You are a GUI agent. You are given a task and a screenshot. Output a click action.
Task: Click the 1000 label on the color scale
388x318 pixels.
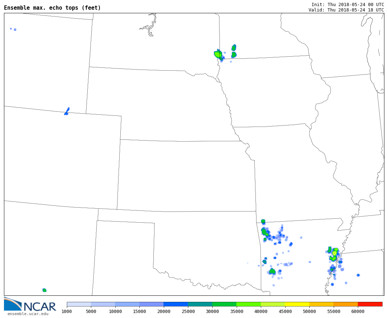(67, 312)
